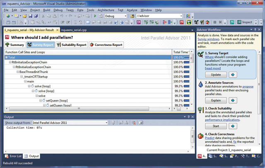Select the Collection time: 07s output line

(x=24, y=128)
